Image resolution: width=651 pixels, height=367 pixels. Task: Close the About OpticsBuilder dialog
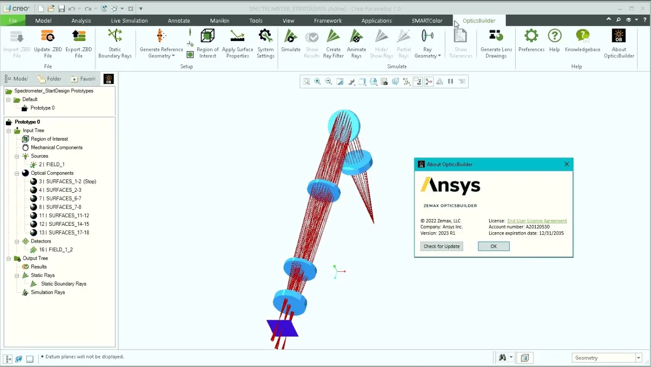pos(567,164)
